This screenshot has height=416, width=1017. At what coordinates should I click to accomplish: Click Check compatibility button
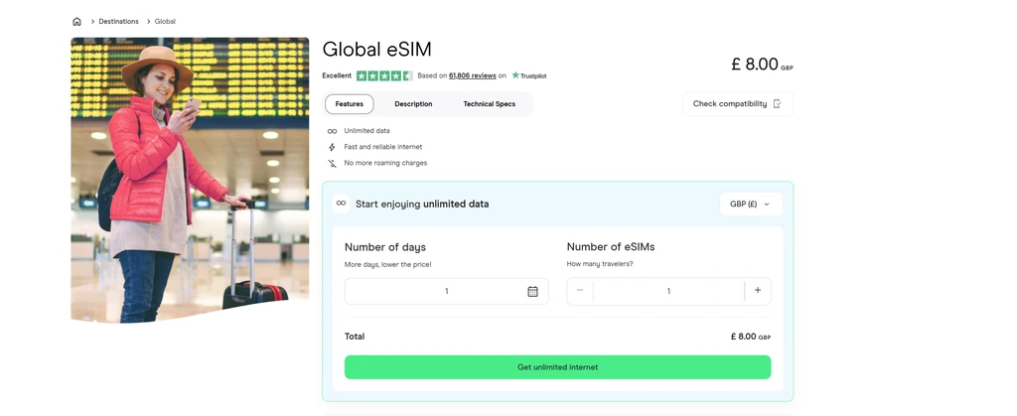738,103
